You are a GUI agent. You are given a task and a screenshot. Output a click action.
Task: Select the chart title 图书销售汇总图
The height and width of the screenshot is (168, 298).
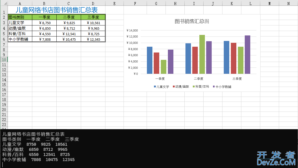tap(192, 21)
